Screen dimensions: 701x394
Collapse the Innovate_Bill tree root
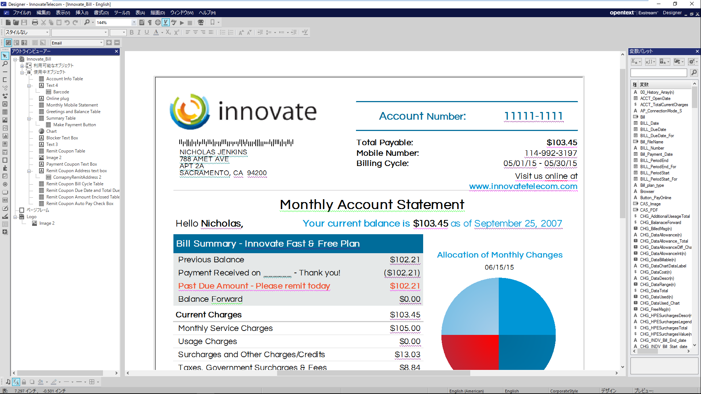tap(15, 59)
